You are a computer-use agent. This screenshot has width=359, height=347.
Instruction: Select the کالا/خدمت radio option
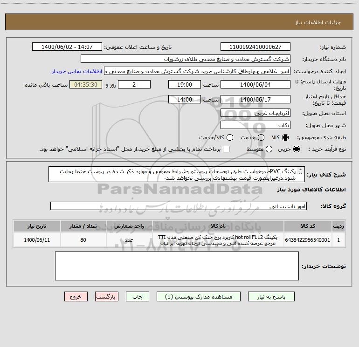pyautogui.click(x=230, y=137)
